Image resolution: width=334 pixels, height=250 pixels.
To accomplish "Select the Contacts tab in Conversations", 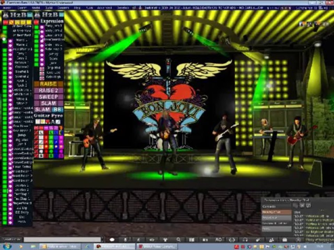I will coord(277,207).
